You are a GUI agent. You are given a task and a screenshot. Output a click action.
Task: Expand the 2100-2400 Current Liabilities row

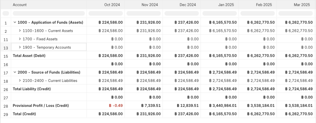(20, 81)
